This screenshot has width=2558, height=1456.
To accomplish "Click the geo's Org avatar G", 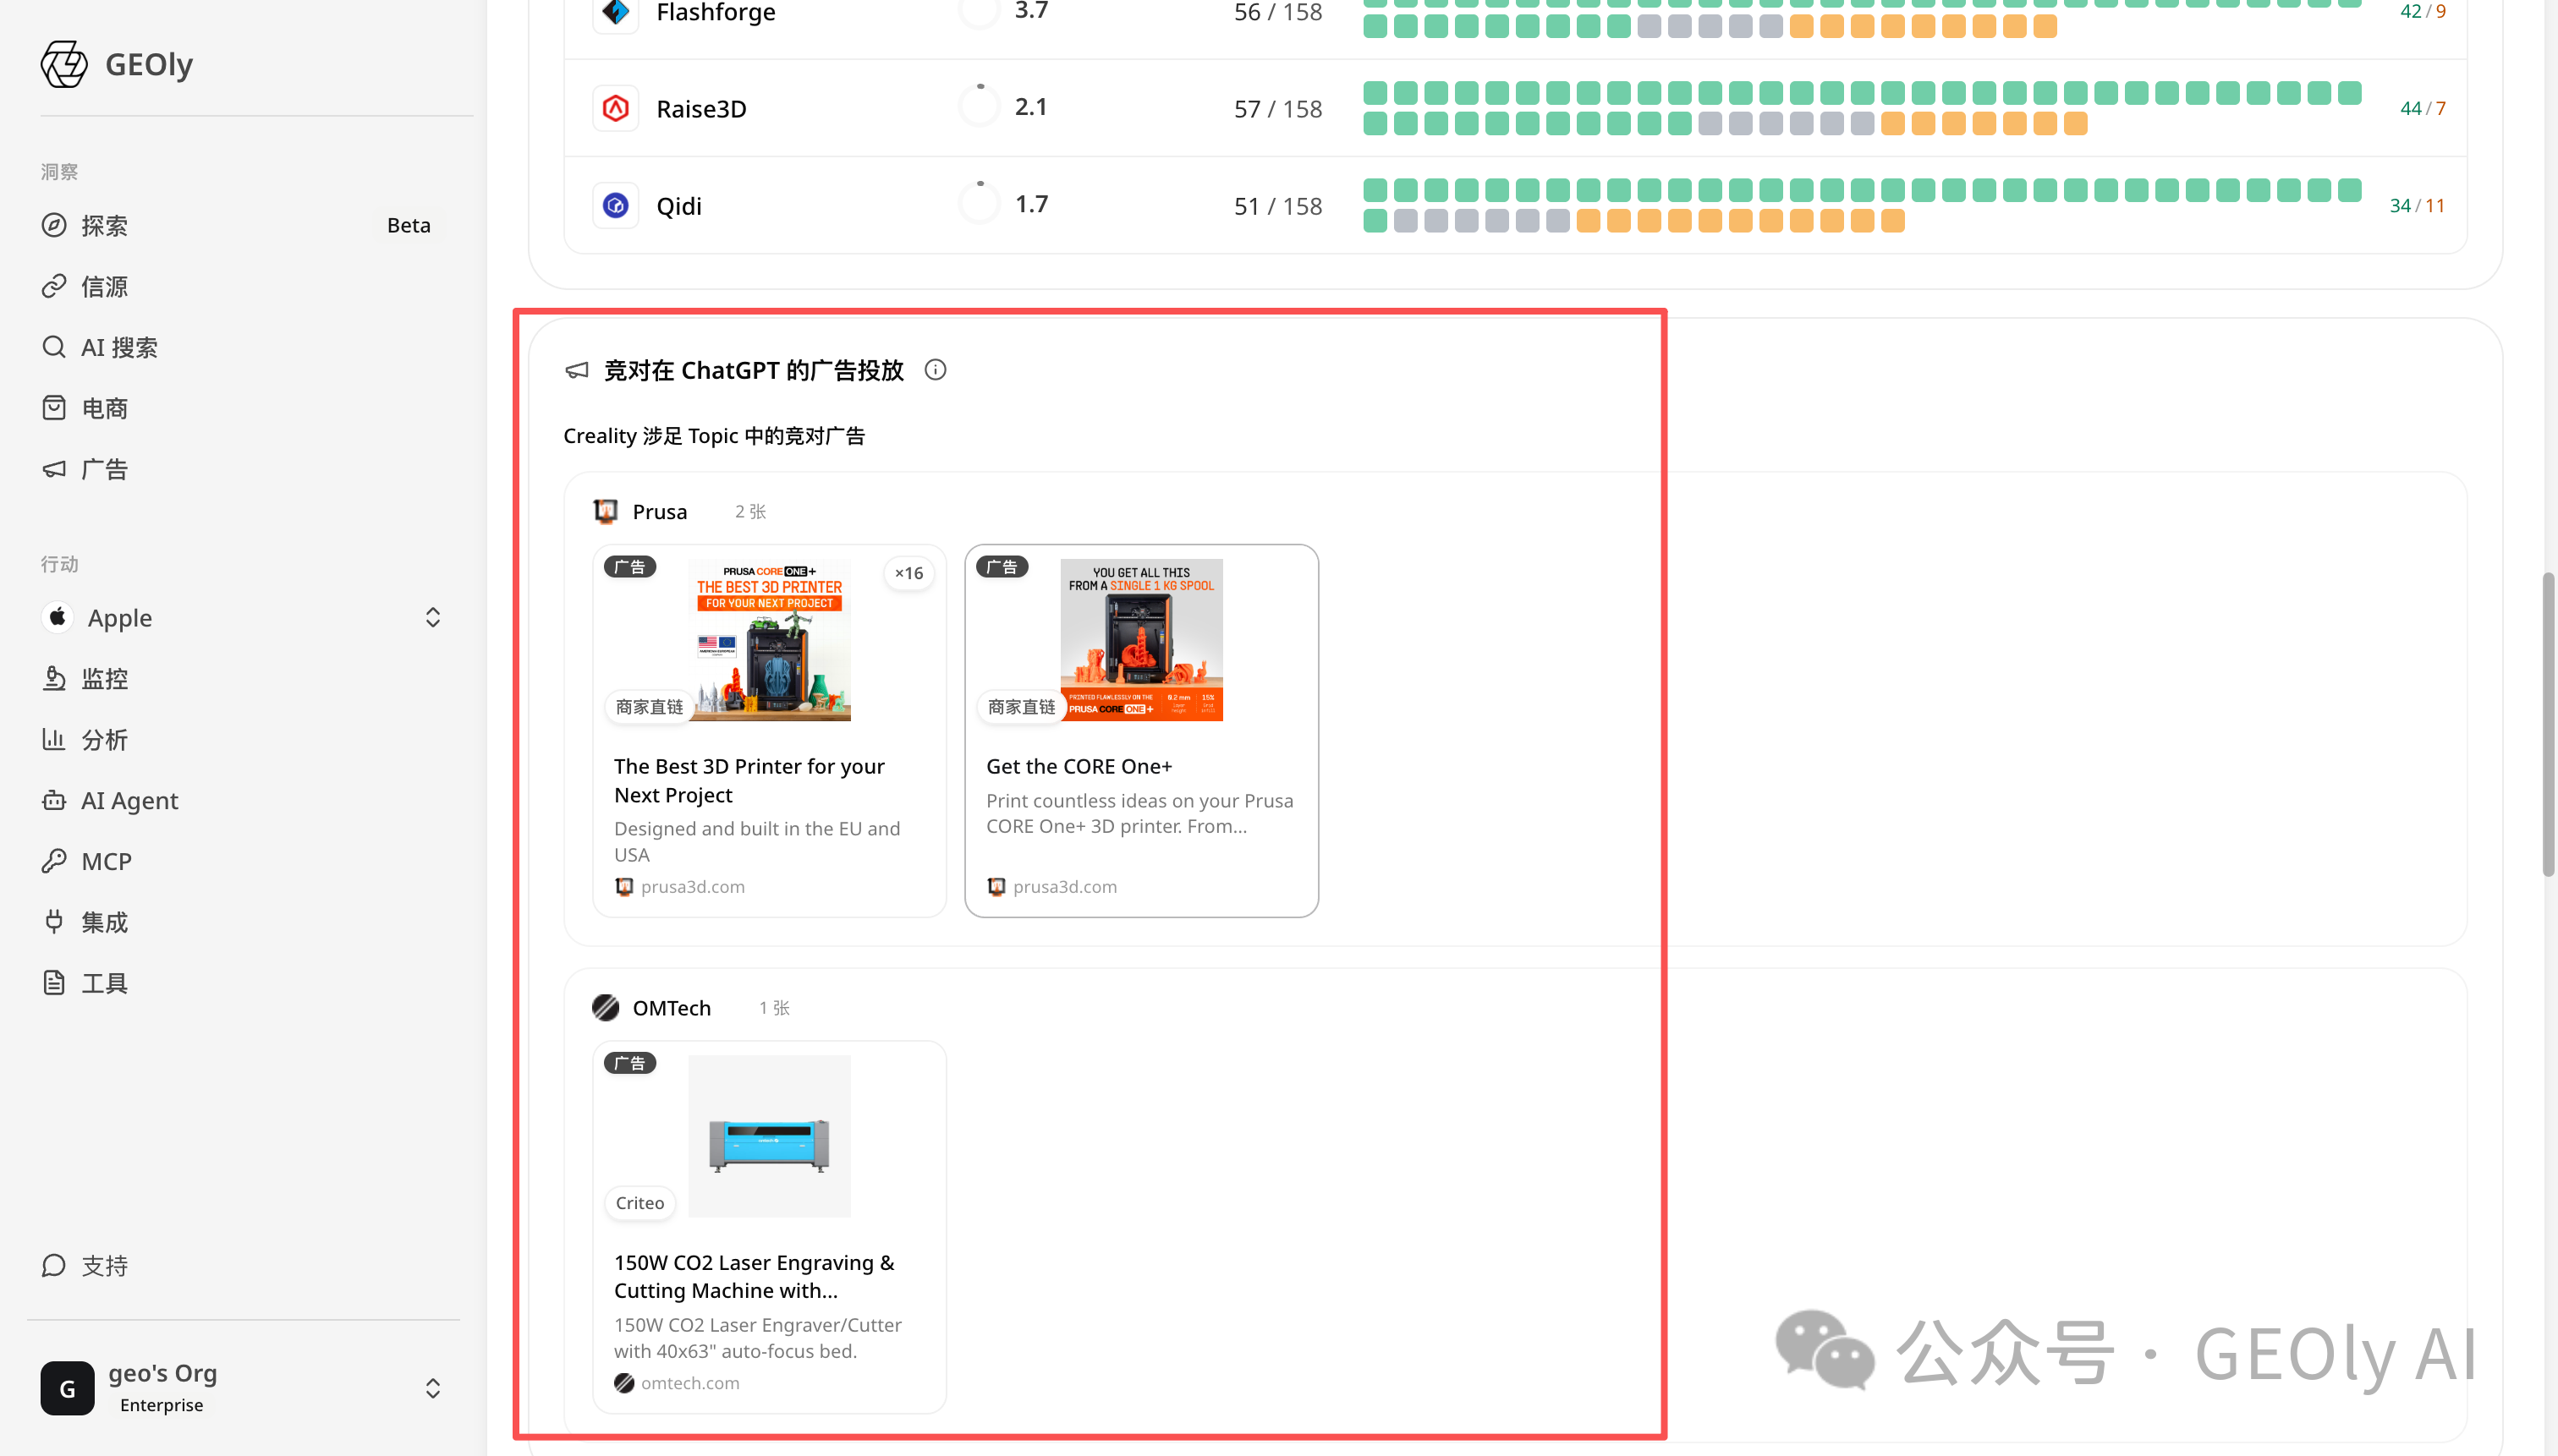I will tap(67, 1388).
